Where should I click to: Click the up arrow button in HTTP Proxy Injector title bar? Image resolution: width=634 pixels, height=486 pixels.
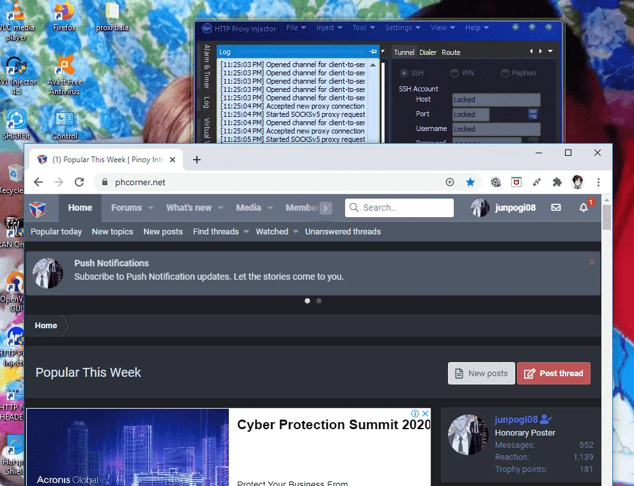pos(532,27)
